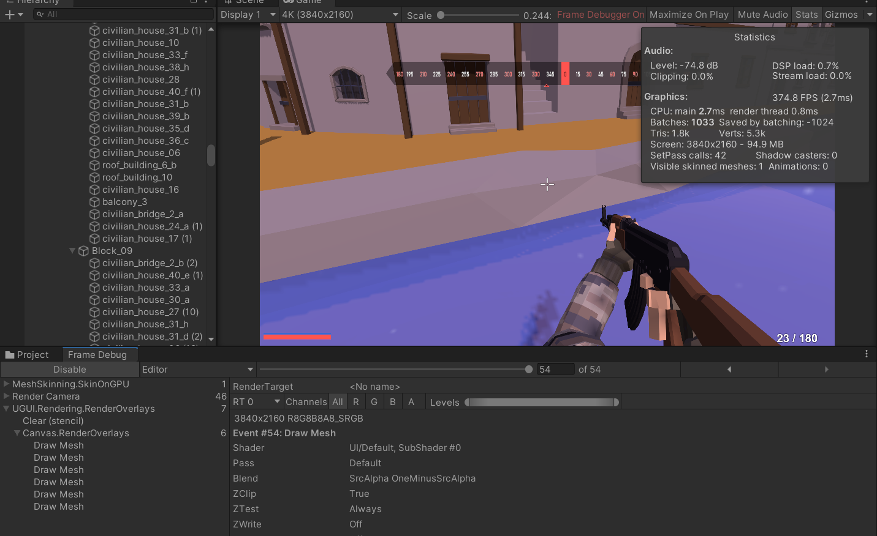Image resolution: width=877 pixels, height=536 pixels.
Task: Step to previous frame debugger event
Action: tap(729, 370)
